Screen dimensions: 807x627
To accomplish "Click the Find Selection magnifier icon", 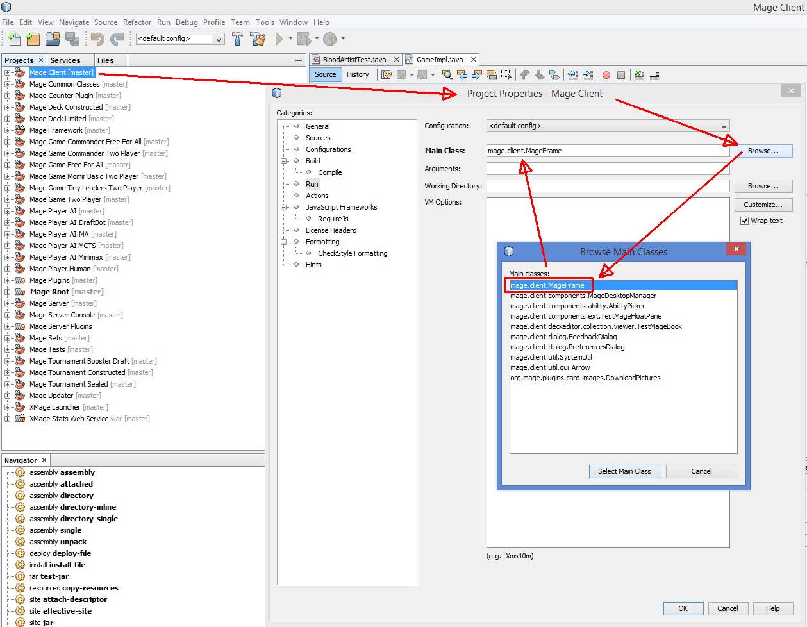I will point(447,75).
